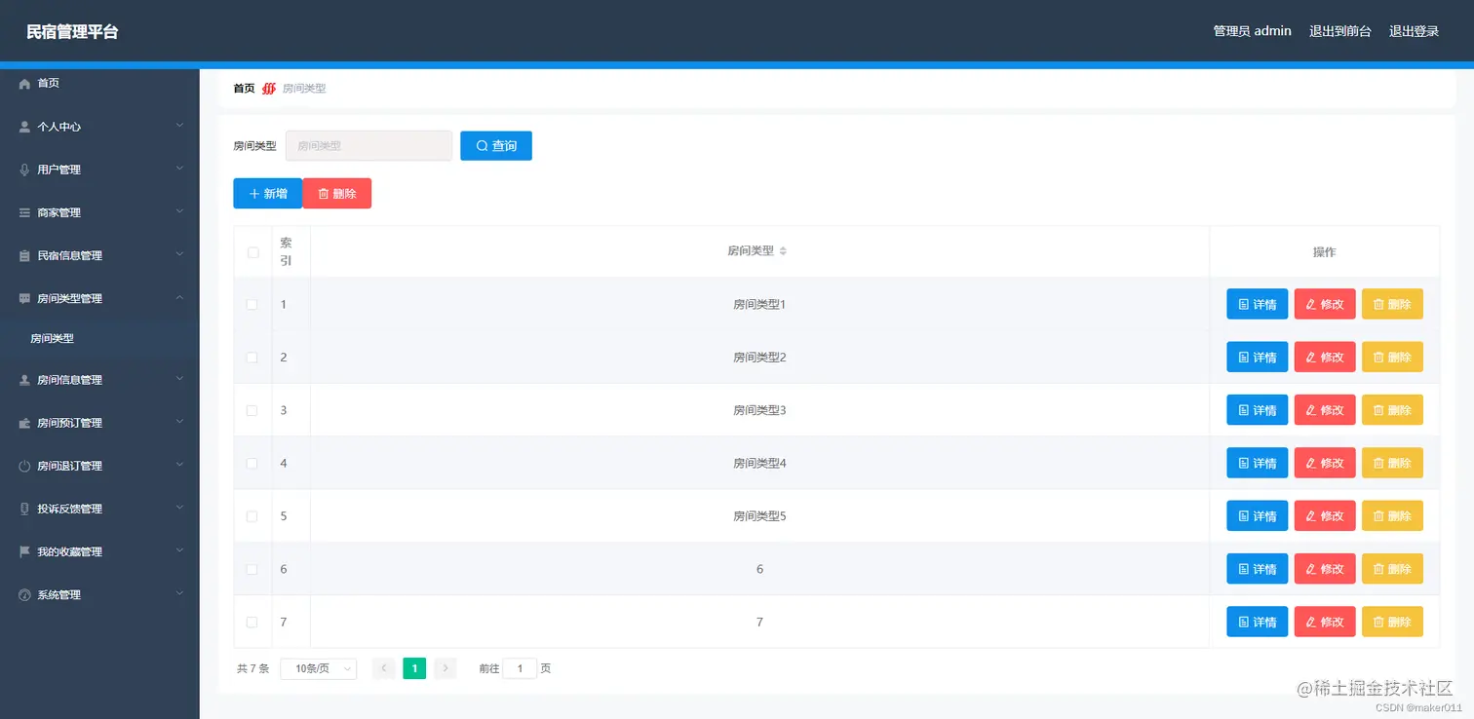Click the 查询 search button
This screenshot has width=1474, height=719.
point(496,146)
